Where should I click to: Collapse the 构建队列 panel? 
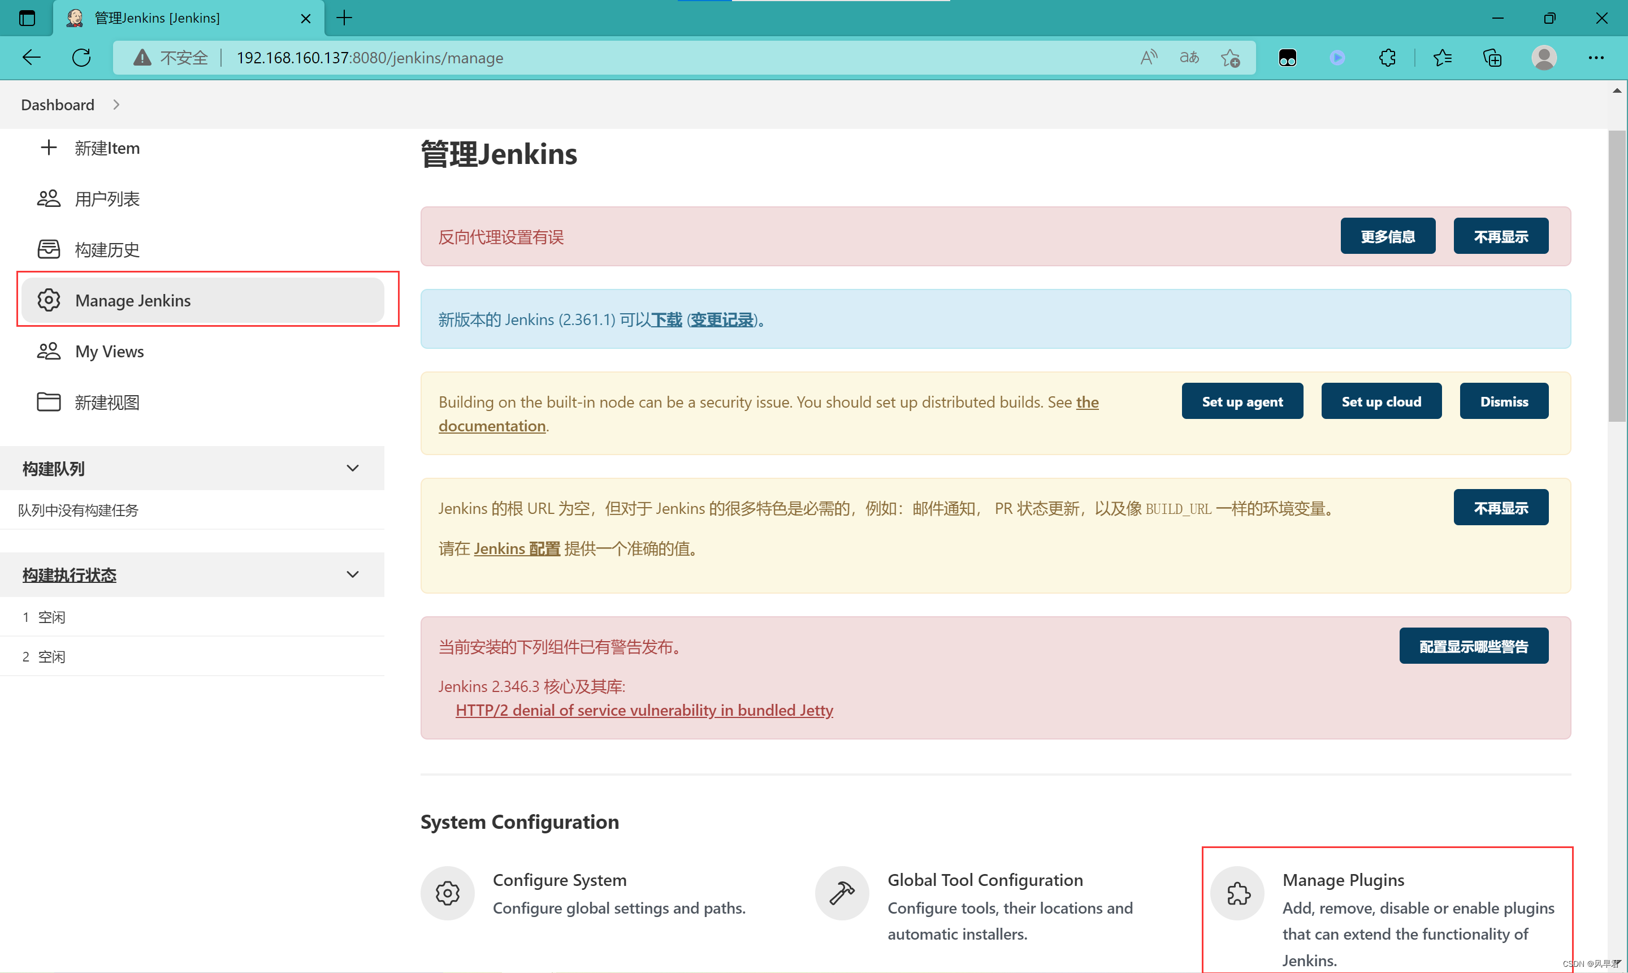(353, 468)
